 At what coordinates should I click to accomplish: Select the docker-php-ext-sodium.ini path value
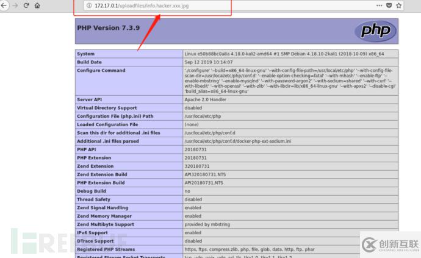237,142
